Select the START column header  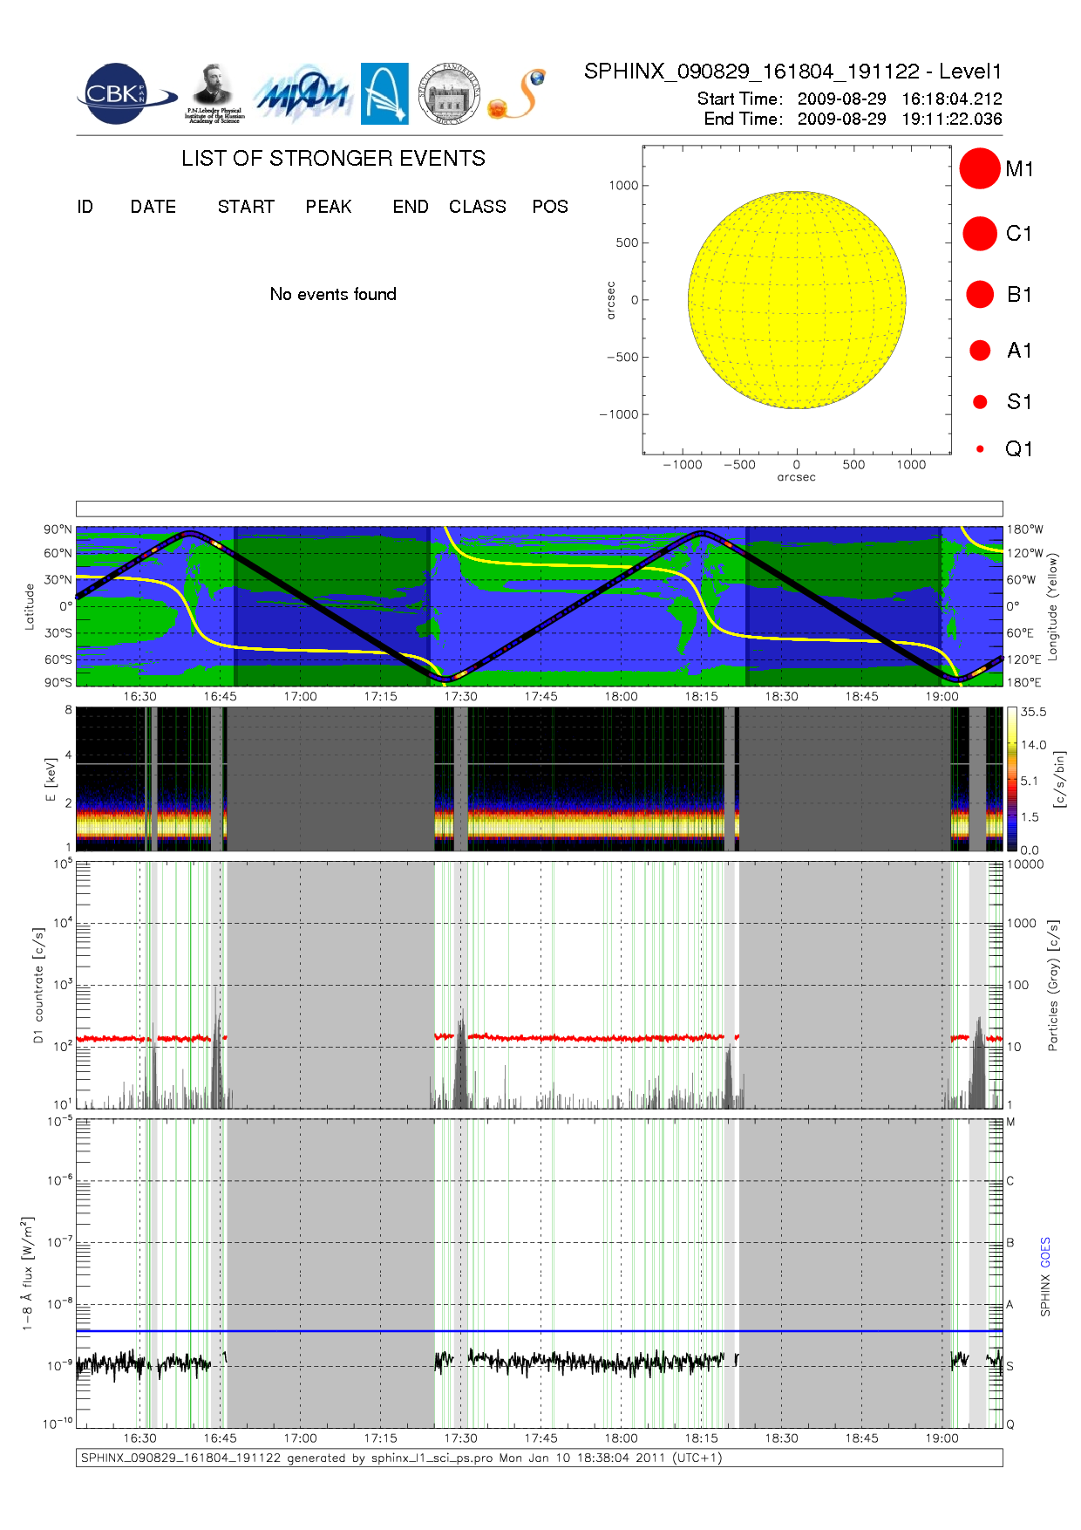246,207
